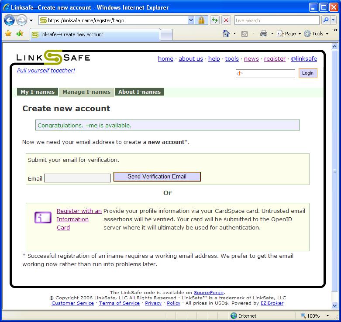The width and height of the screenshot is (341, 322).
Task: Click the Login button
Action: click(308, 73)
